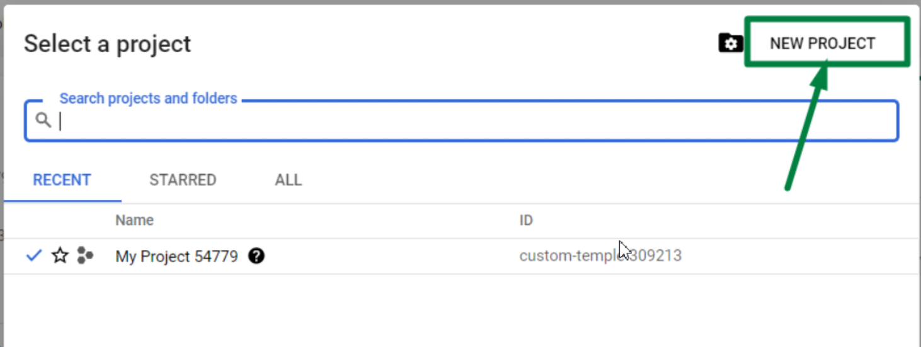This screenshot has width=921, height=347.
Task: Open help icon next to My Project 54779
Action: (x=256, y=256)
